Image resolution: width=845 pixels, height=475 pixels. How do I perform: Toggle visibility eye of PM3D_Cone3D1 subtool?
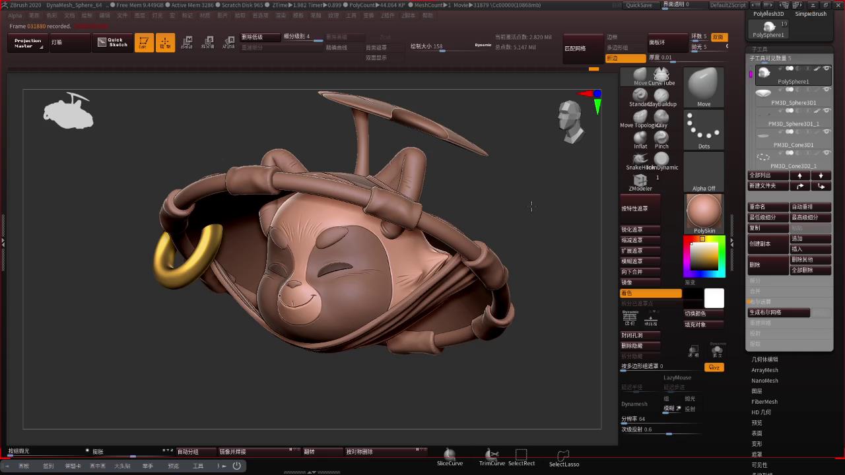[827, 132]
